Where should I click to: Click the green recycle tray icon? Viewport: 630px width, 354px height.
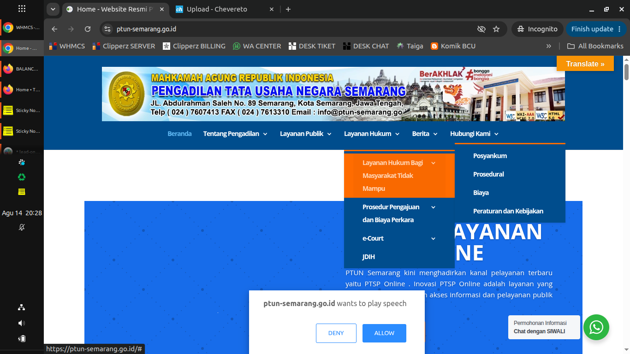point(22,177)
